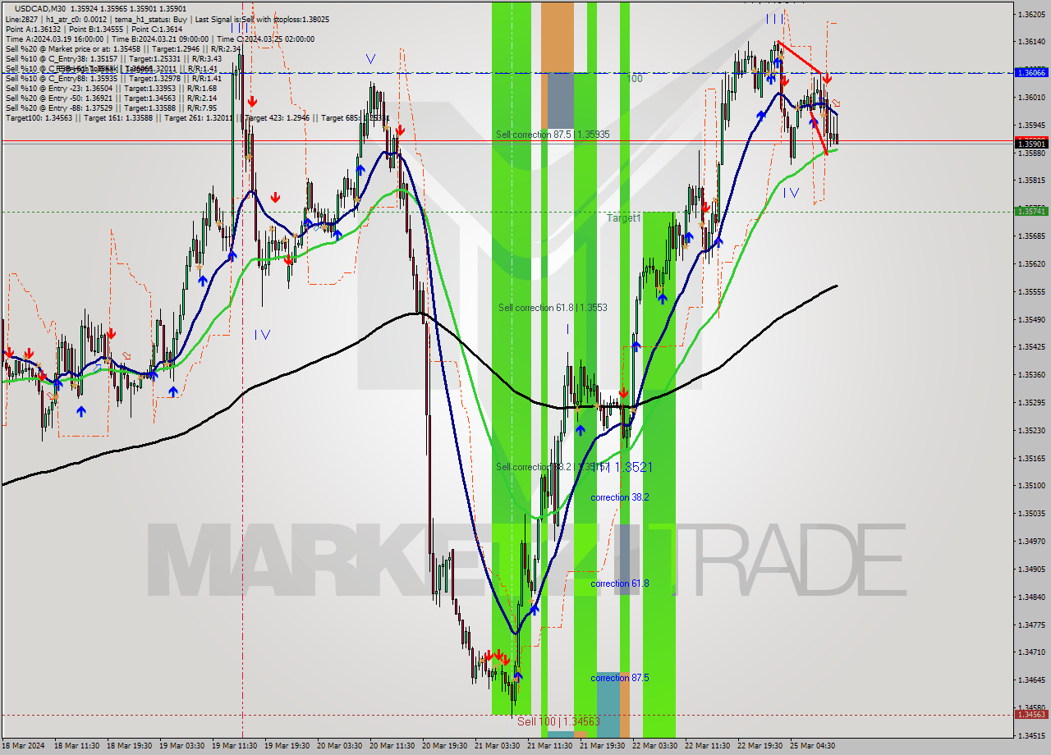Click the 1.35620 price axis label
The image size is (1051, 755).
(x=1031, y=264)
